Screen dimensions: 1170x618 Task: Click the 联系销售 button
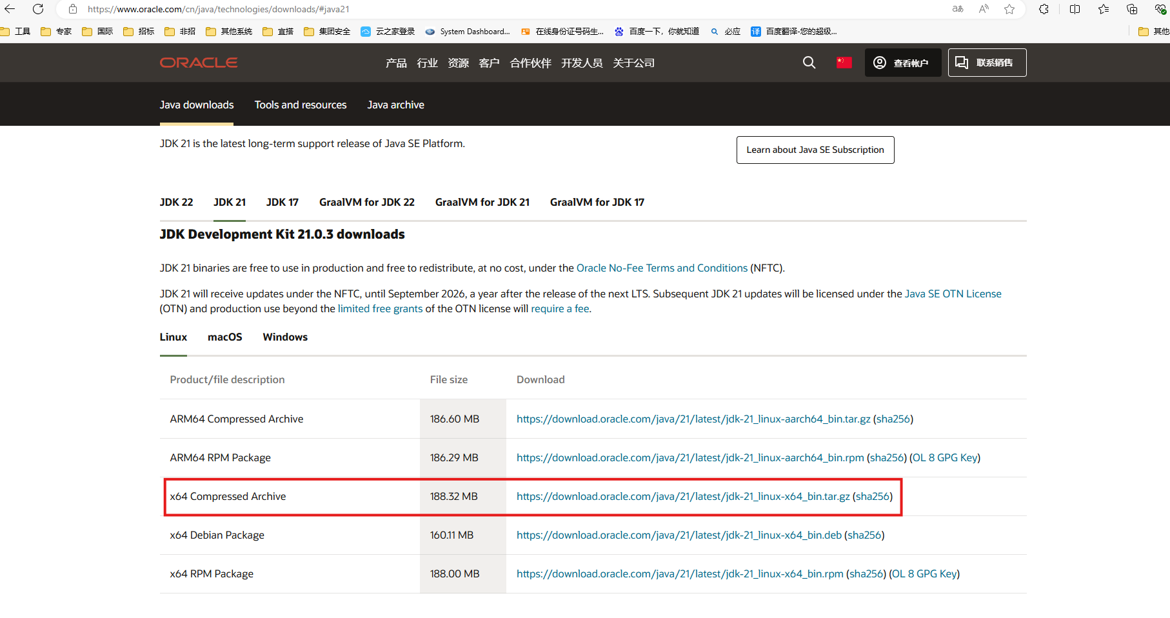click(x=987, y=63)
